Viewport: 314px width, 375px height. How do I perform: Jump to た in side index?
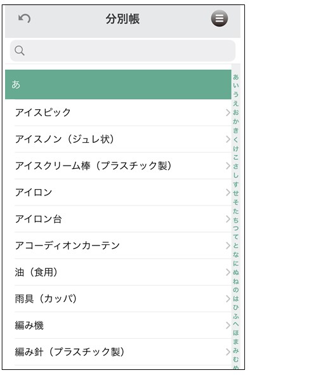pyautogui.click(x=236, y=211)
